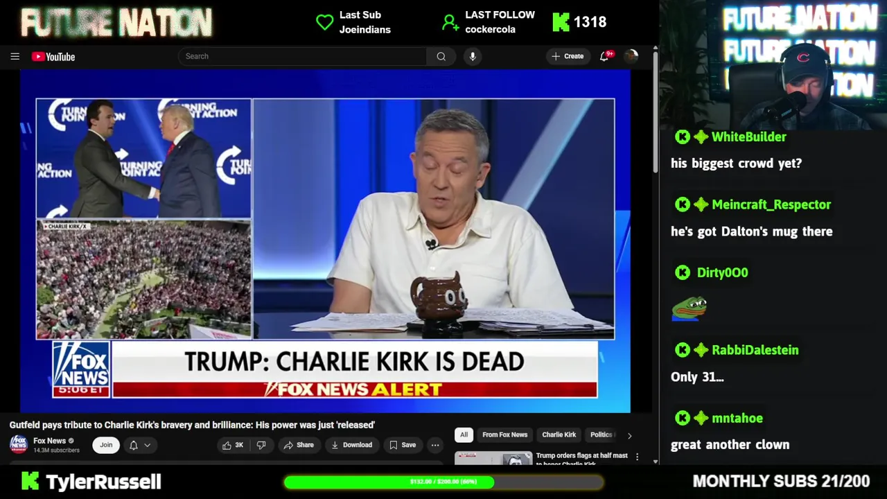The width and height of the screenshot is (887, 499).
Task: Show more filter chips with right arrow
Action: (629, 435)
